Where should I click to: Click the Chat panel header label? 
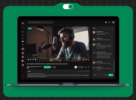pos(94,28)
